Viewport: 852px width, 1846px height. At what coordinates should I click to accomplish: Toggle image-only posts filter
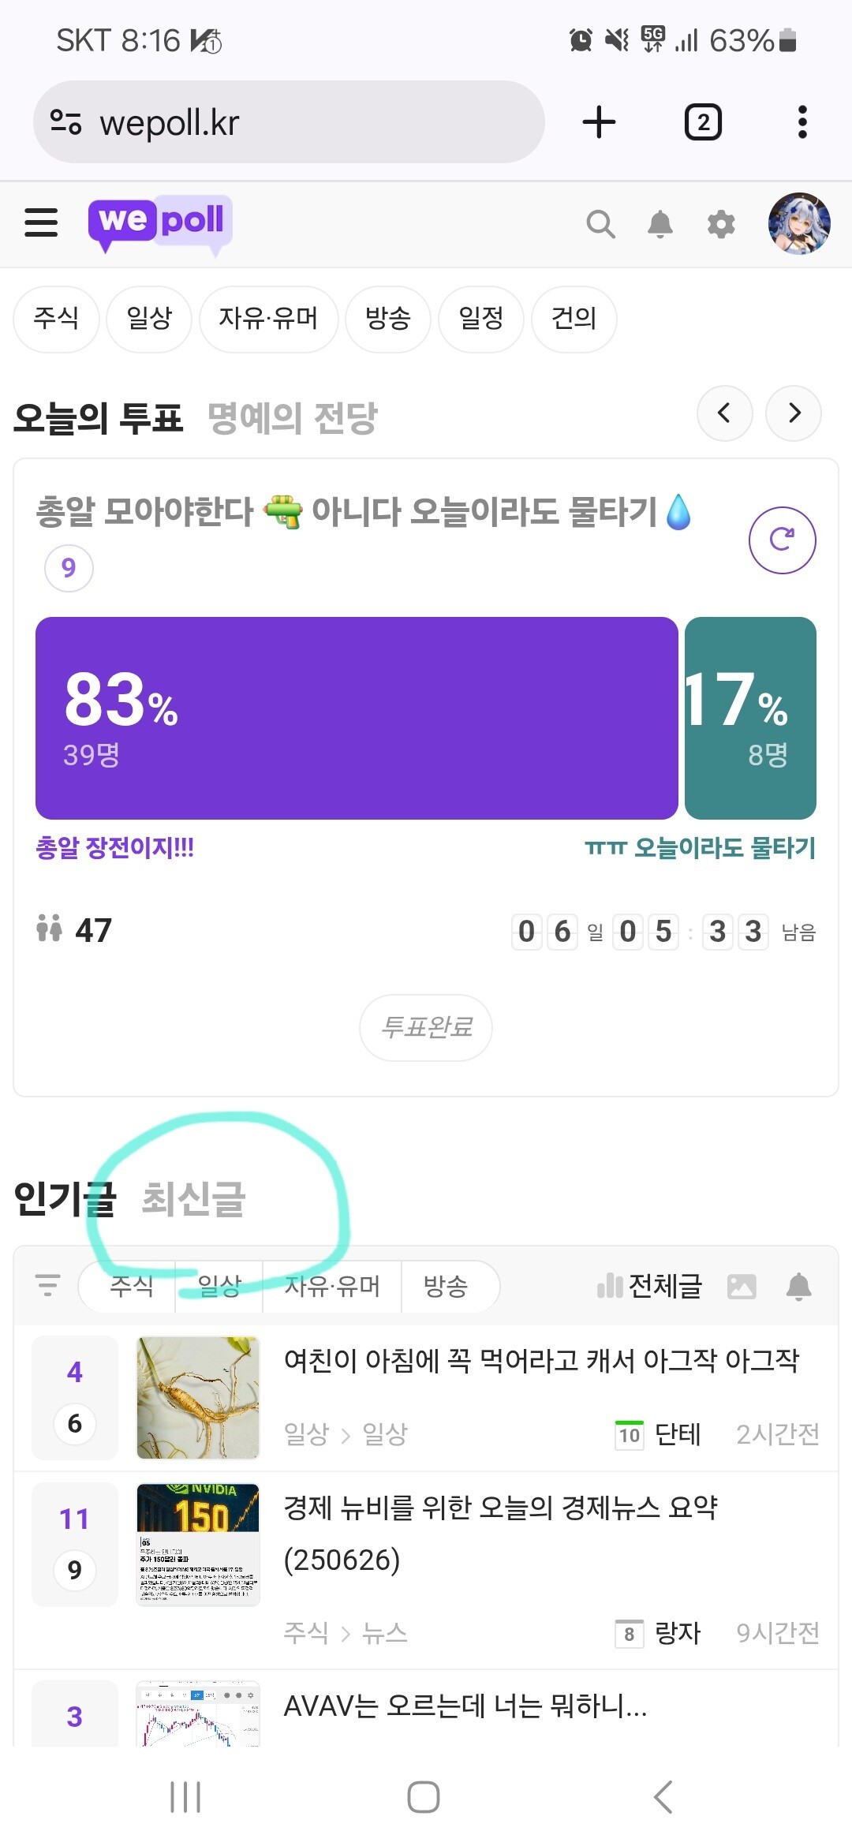point(742,1287)
